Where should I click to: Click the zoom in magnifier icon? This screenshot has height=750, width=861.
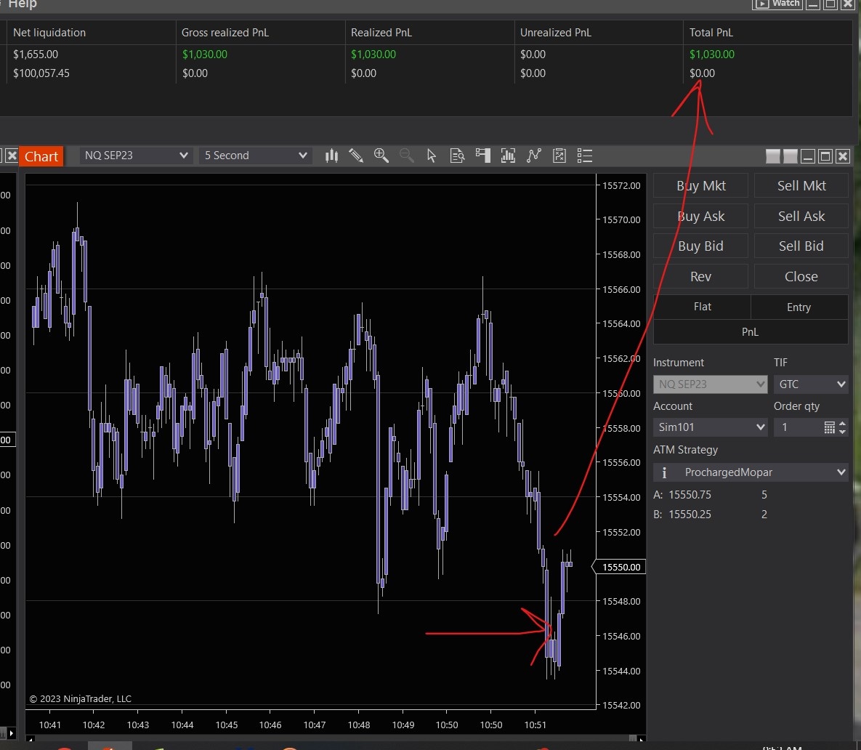pos(381,156)
